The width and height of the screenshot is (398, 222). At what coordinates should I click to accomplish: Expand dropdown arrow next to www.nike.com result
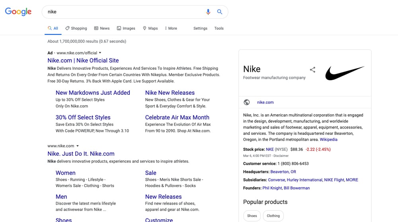point(78,146)
